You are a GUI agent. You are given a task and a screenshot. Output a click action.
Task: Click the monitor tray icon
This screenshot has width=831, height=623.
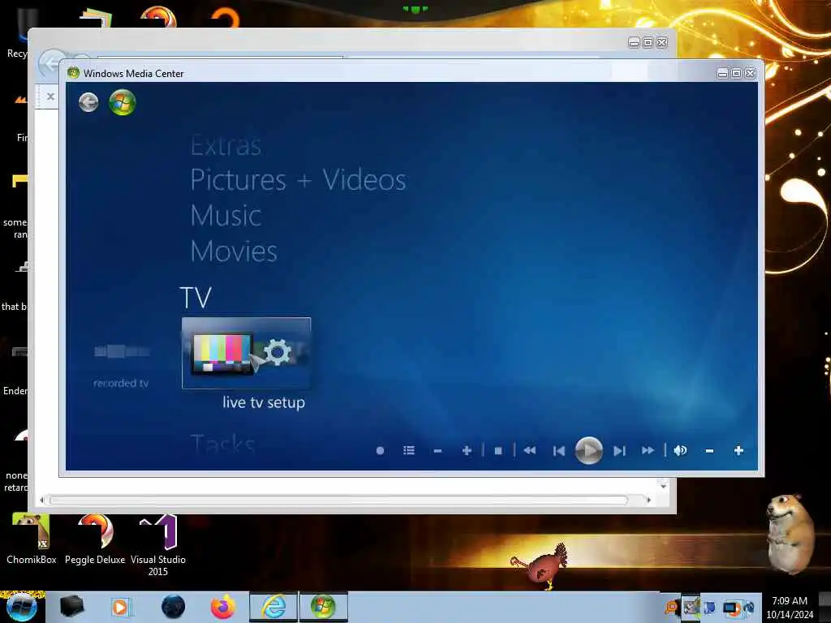[731, 608]
